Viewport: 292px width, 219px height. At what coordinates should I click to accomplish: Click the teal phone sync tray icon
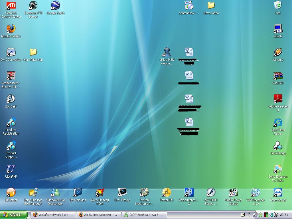[x=271, y=215]
